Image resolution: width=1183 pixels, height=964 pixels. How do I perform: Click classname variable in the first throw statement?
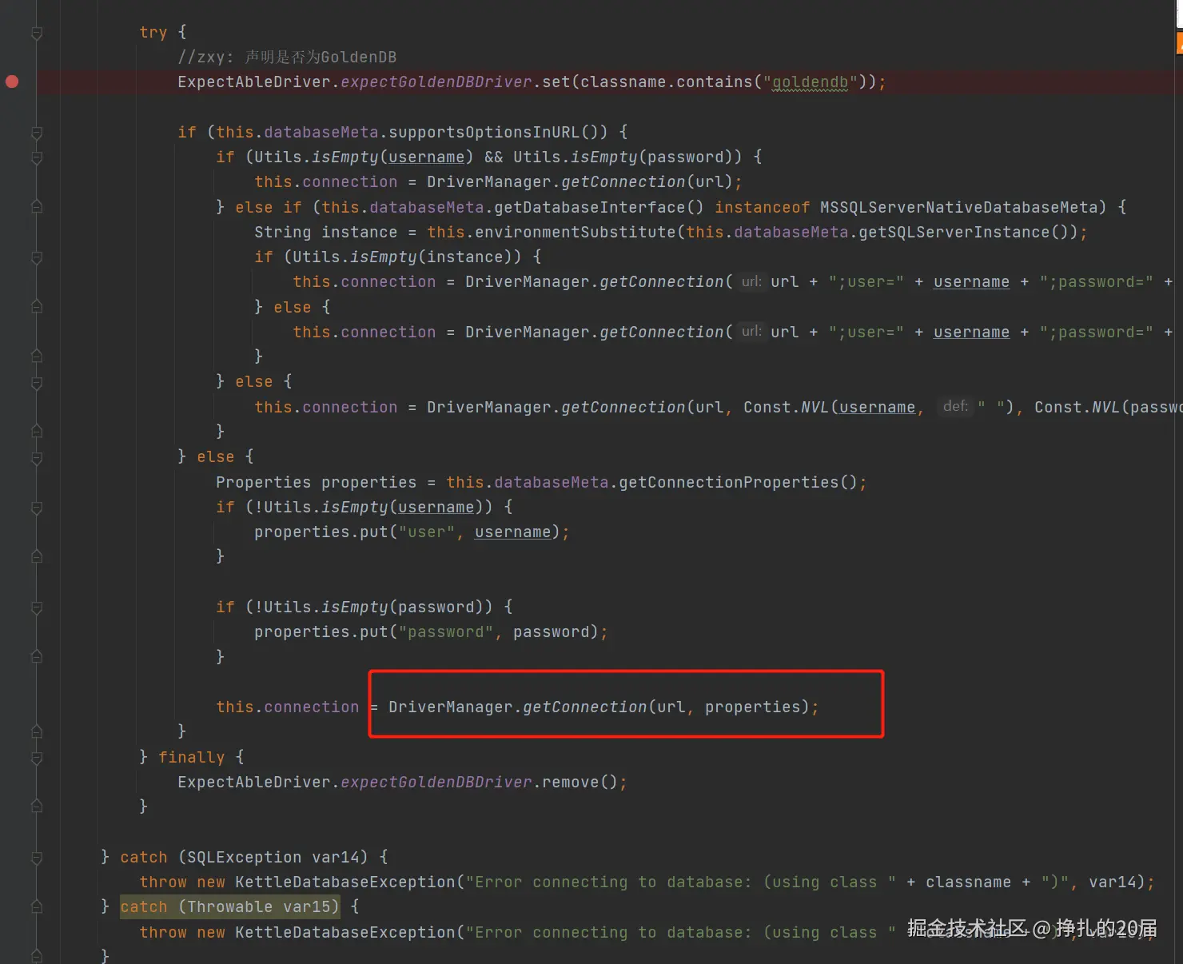click(968, 882)
